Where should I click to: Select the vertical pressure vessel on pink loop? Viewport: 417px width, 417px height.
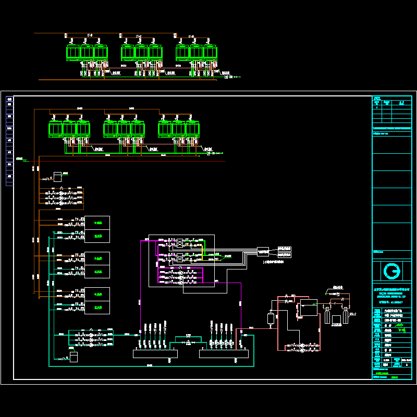coord(271,318)
